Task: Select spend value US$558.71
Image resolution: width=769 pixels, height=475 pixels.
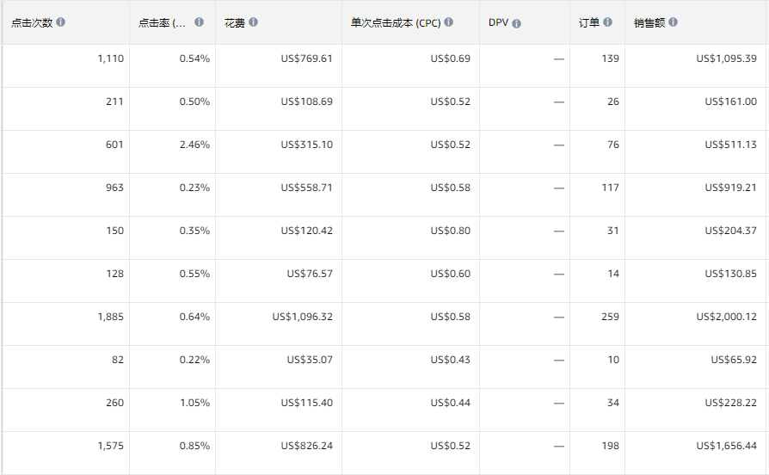Action: 306,188
